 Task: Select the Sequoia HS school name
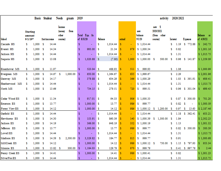click(8, 59)
